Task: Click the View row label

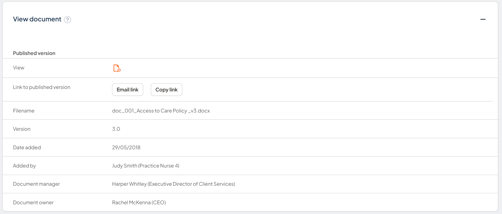Action: click(x=19, y=68)
